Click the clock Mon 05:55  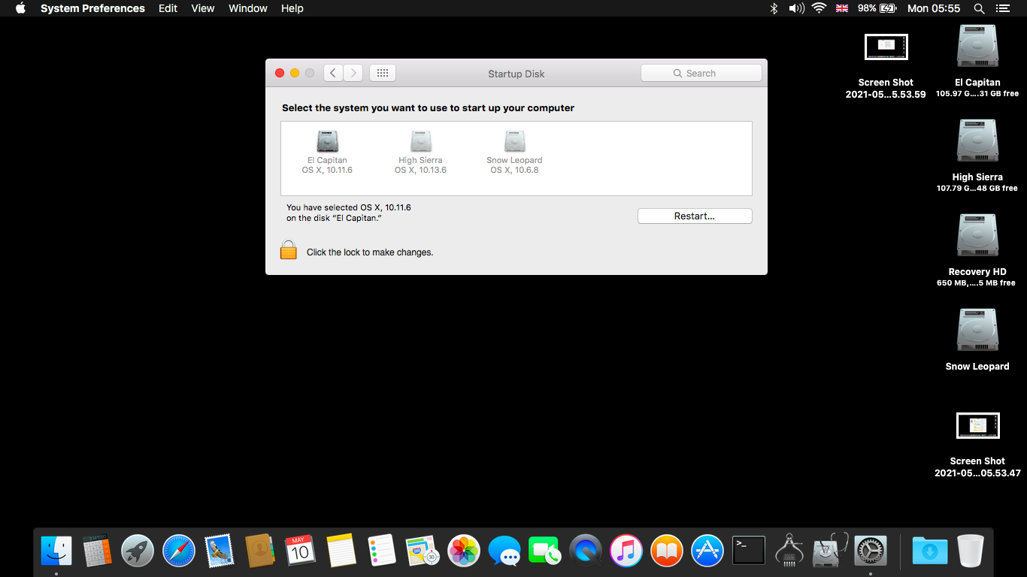click(933, 8)
